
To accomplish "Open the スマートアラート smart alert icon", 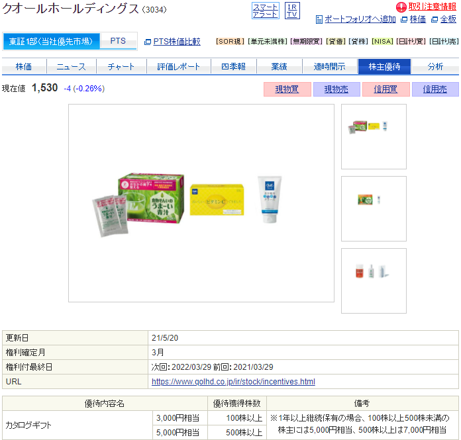I will [265, 11].
